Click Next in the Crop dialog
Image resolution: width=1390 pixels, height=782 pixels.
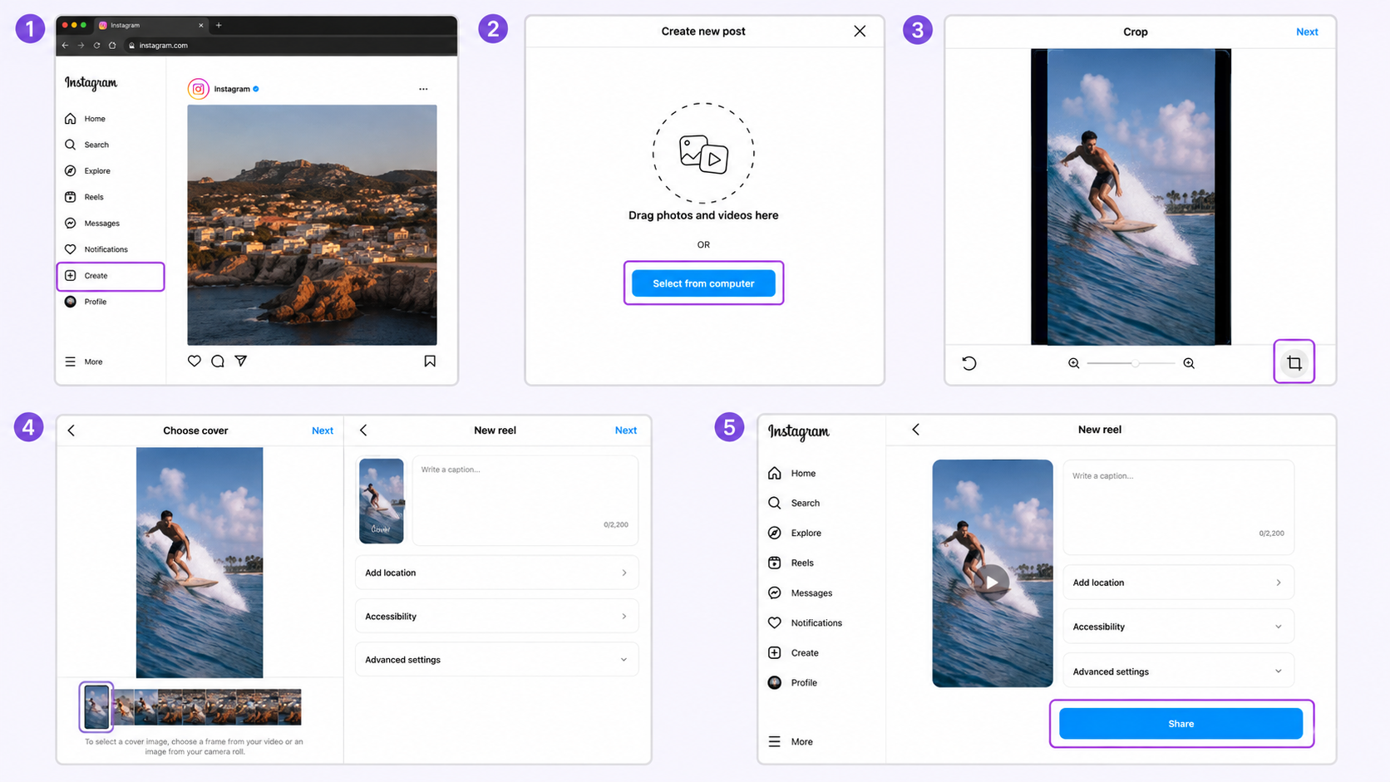[1307, 32]
